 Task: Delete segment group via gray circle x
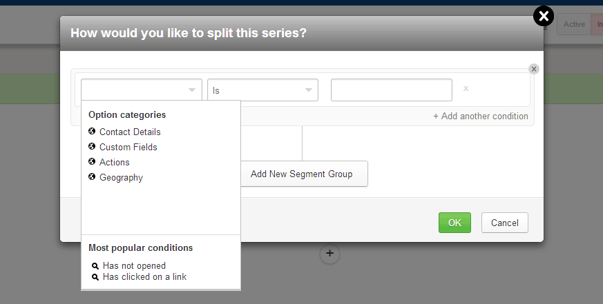pyautogui.click(x=533, y=69)
